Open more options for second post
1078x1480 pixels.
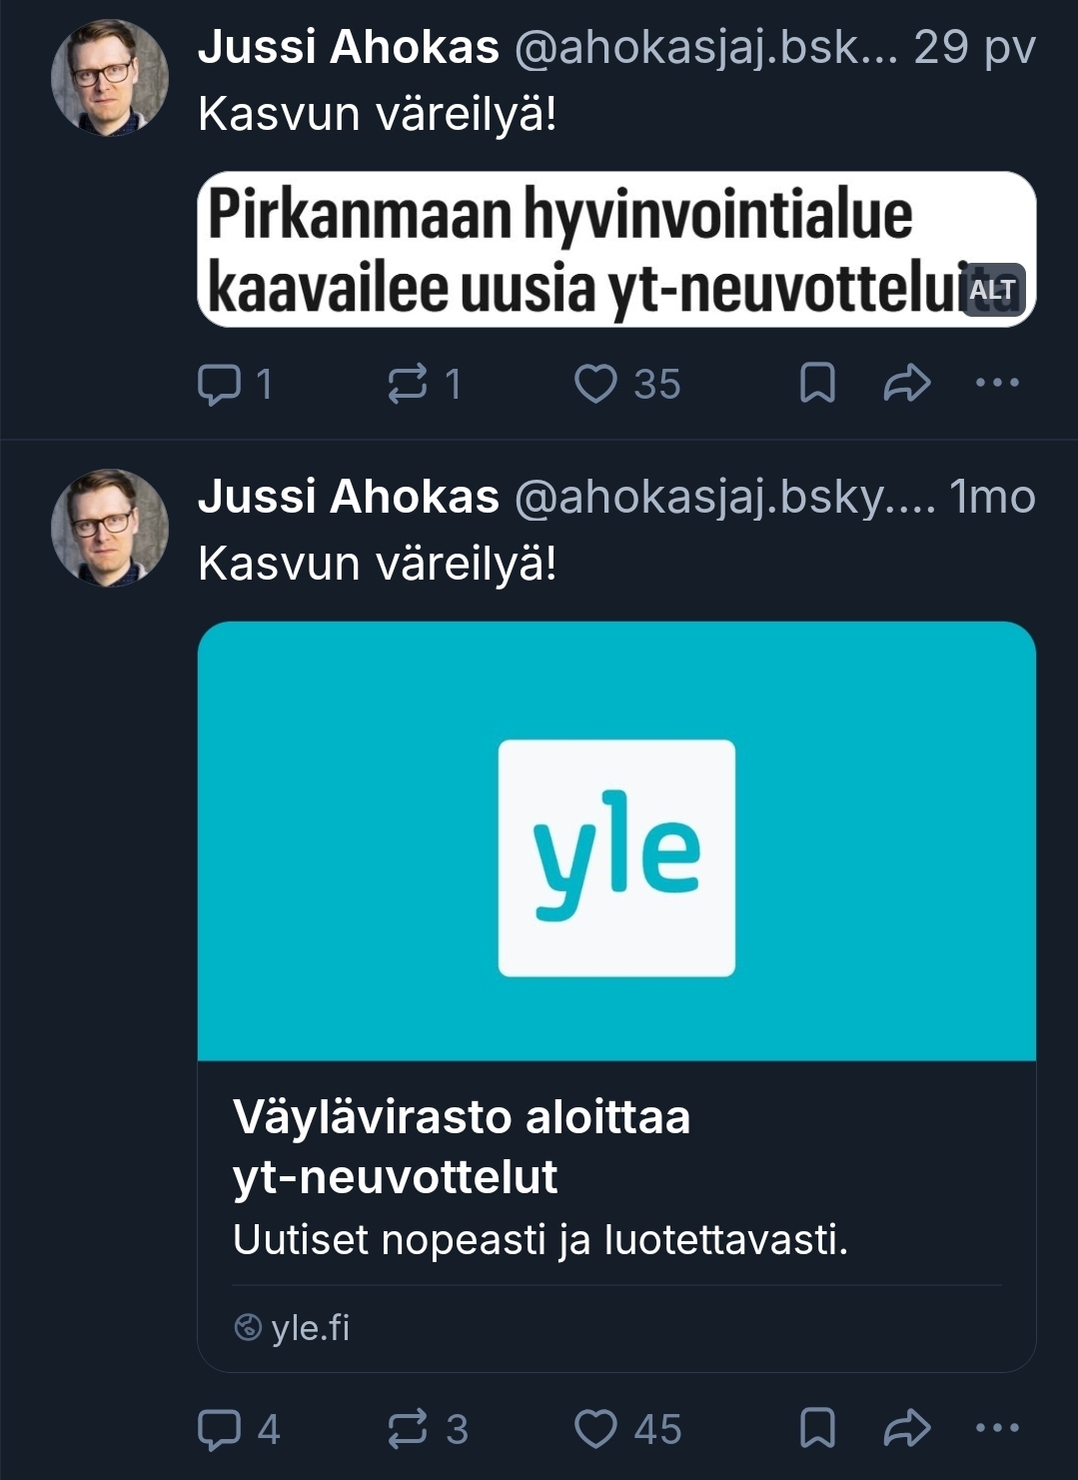[x=996, y=1429]
